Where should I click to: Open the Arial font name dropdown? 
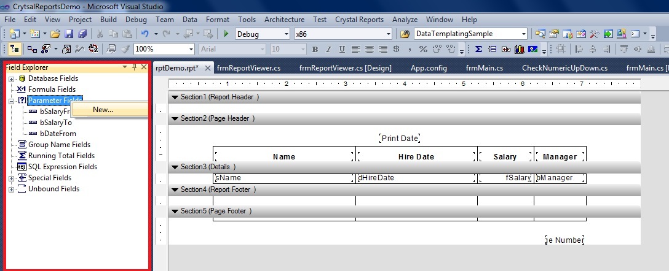(x=261, y=49)
